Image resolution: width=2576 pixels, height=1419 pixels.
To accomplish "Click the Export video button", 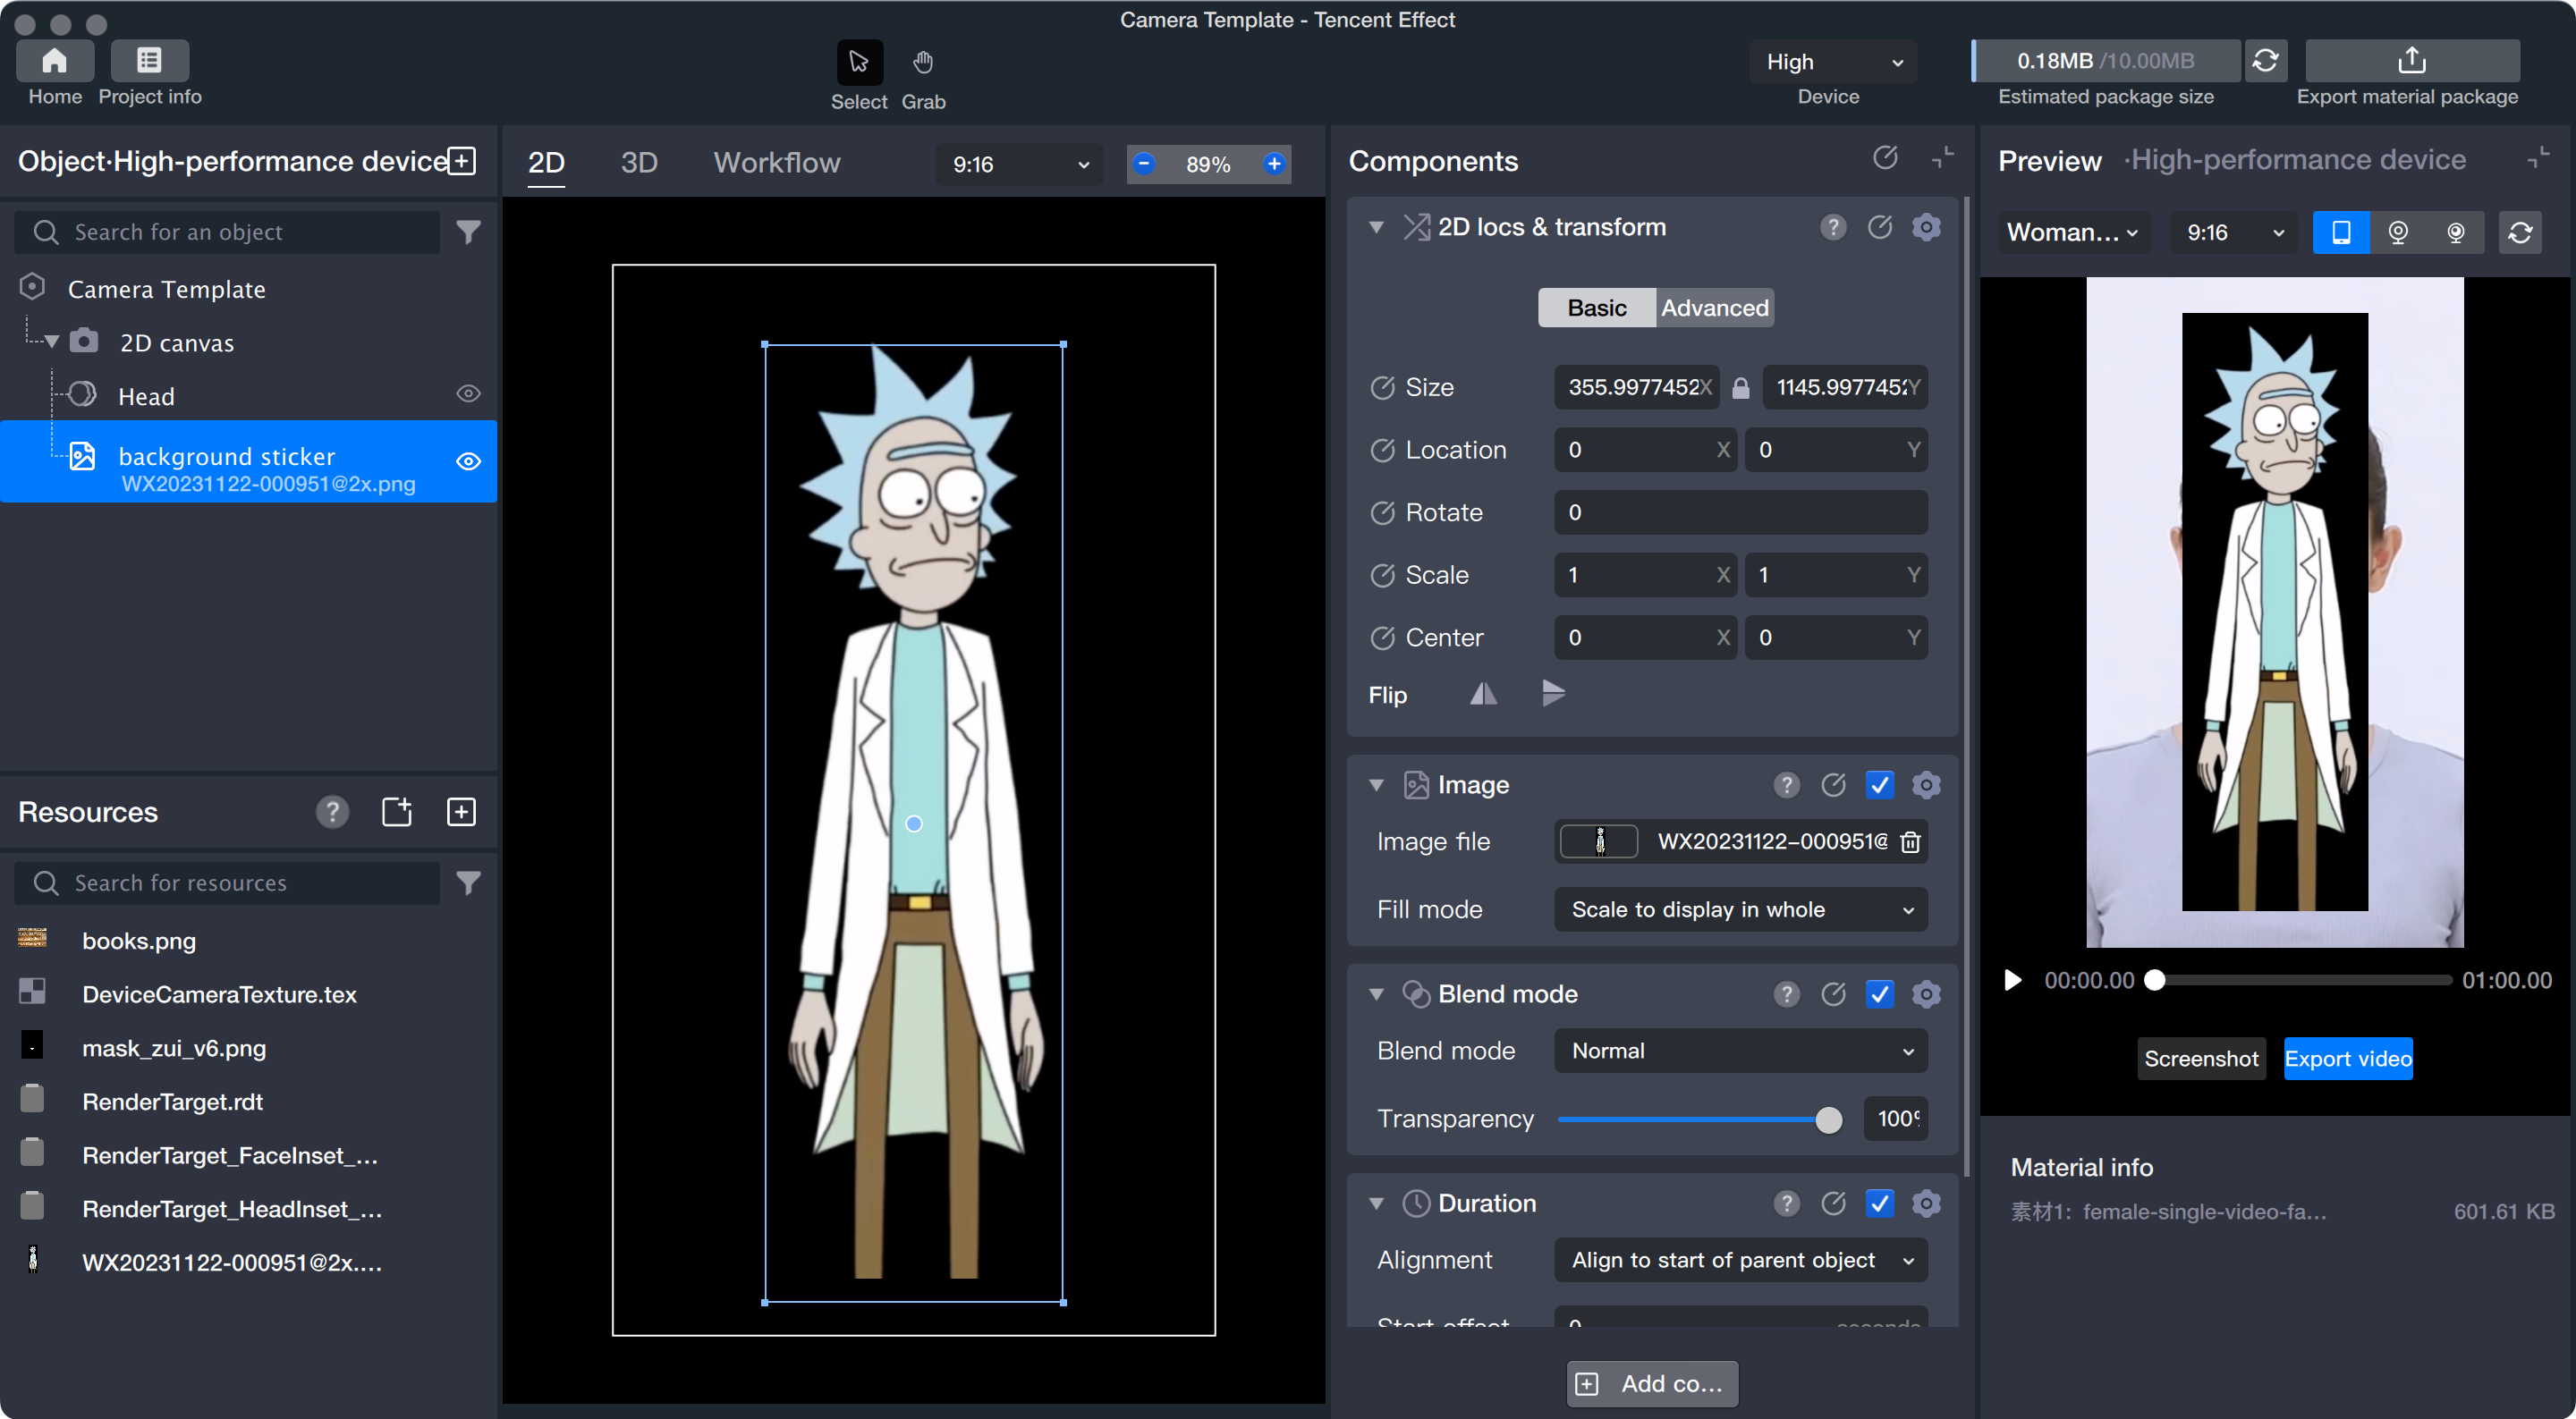I will coord(2347,1059).
